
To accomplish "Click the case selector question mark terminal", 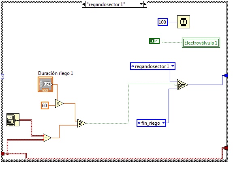I will coord(2,77).
